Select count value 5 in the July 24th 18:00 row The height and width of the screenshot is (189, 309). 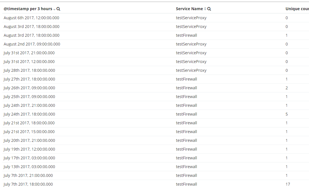coord(287,114)
